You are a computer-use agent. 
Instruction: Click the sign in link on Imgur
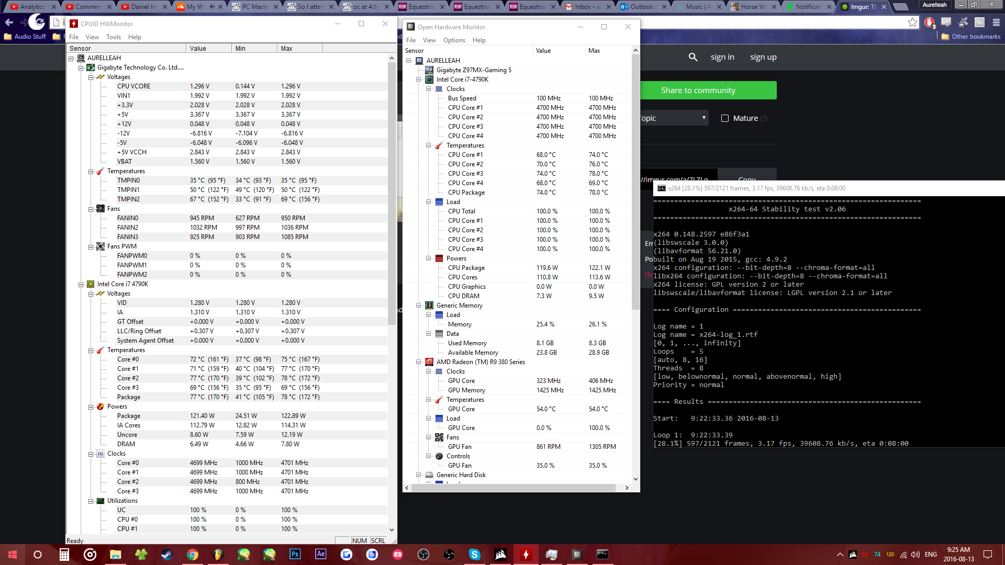click(722, 57)
